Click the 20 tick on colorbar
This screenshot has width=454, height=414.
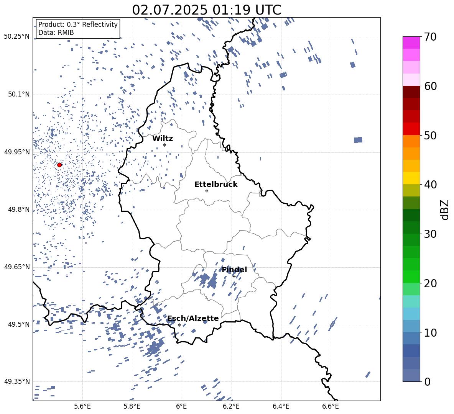pos(430,283)
